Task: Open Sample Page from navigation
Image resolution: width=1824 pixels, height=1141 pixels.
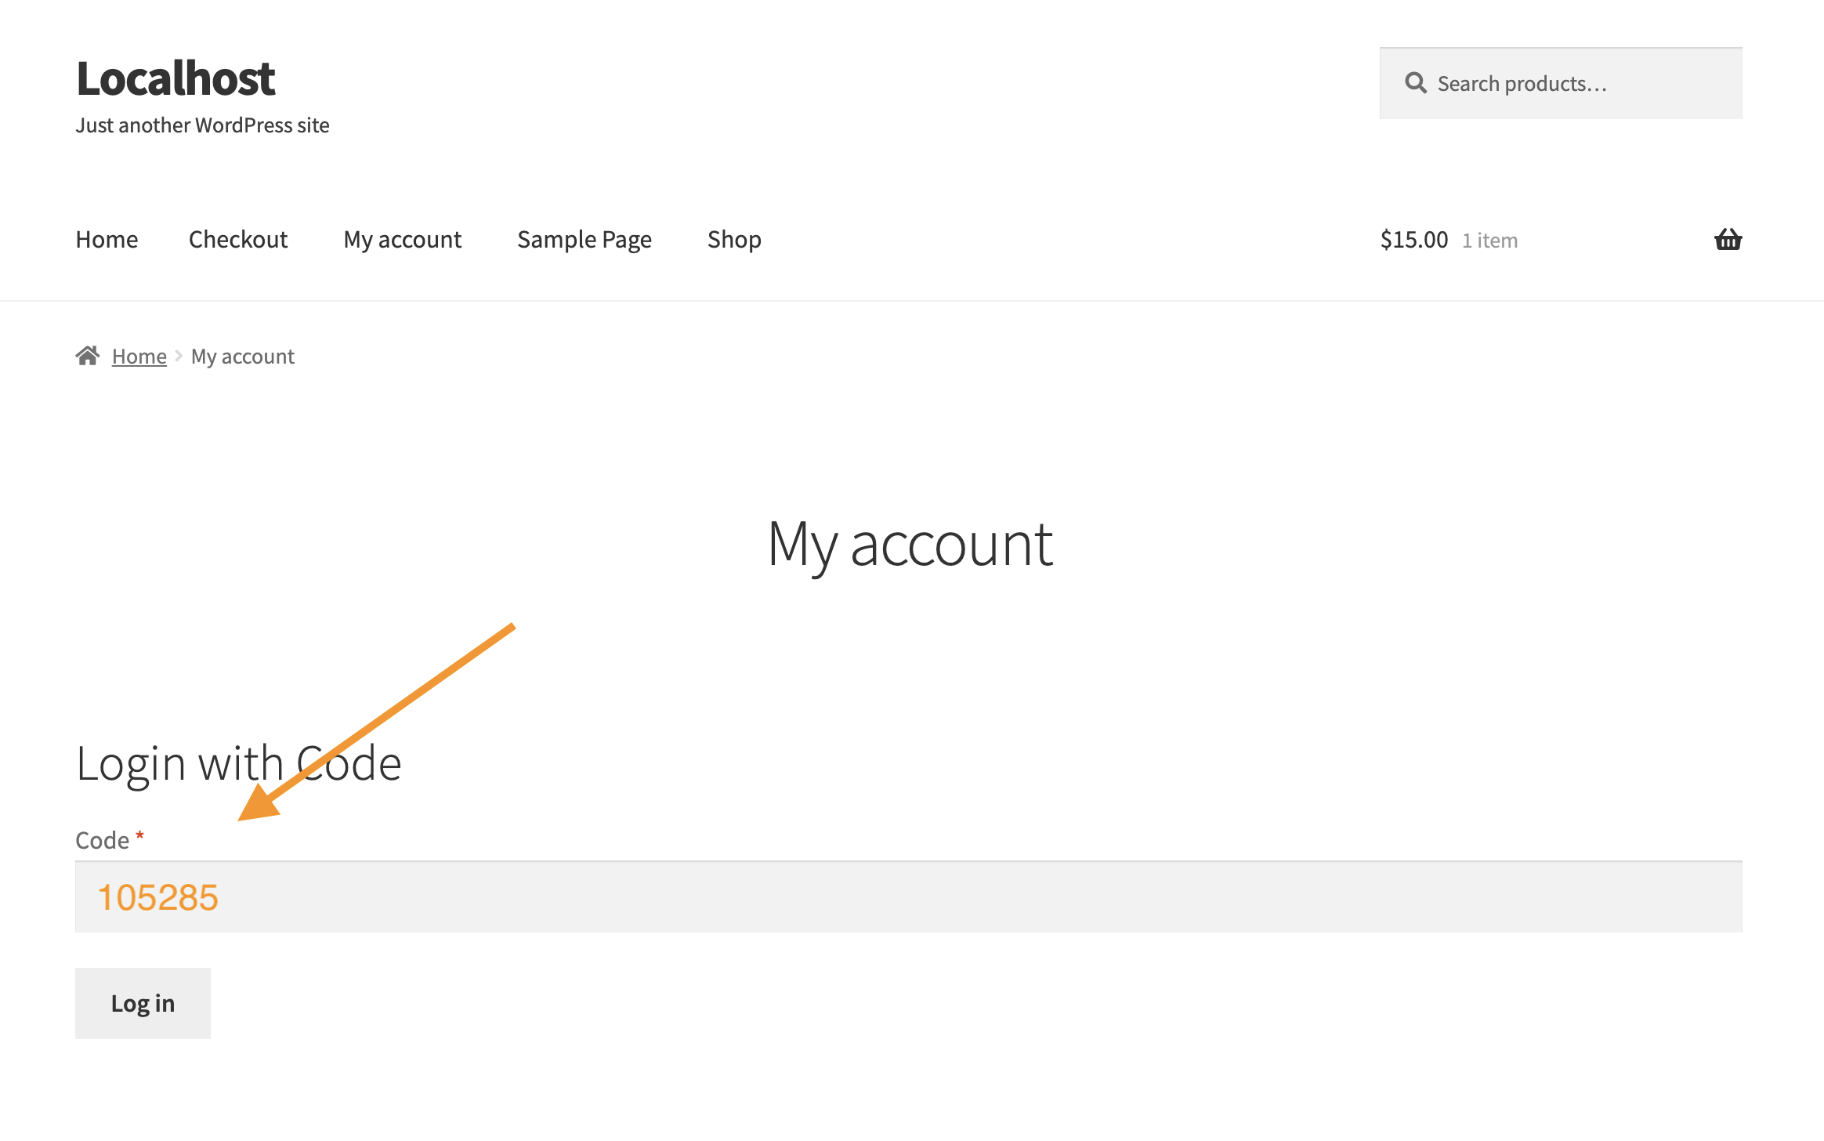Action: click(x=584, y=239)
